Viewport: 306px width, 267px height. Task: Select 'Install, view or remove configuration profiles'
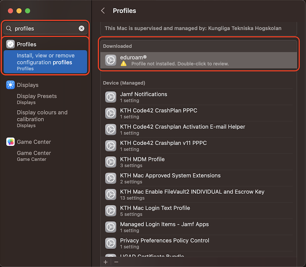[x=45, y=62]
